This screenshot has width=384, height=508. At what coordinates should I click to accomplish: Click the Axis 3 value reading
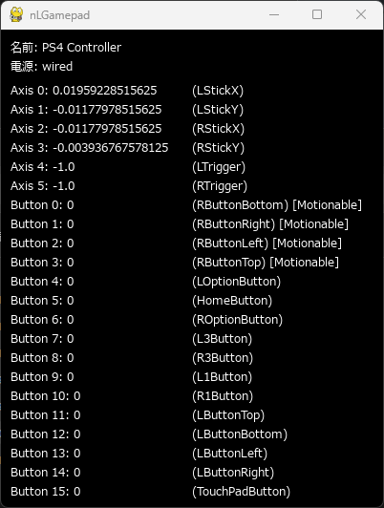pyautogui.click(x=111, y=148)
